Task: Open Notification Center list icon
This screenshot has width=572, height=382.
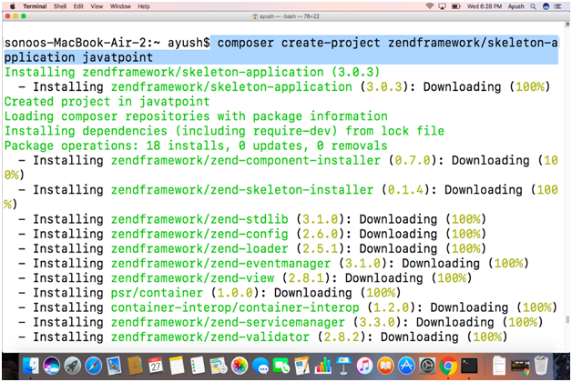Action: [557, 6]
